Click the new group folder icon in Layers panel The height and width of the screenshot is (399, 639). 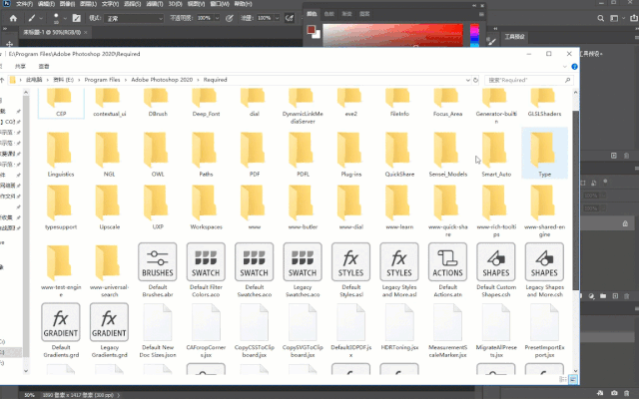[603, 296]
